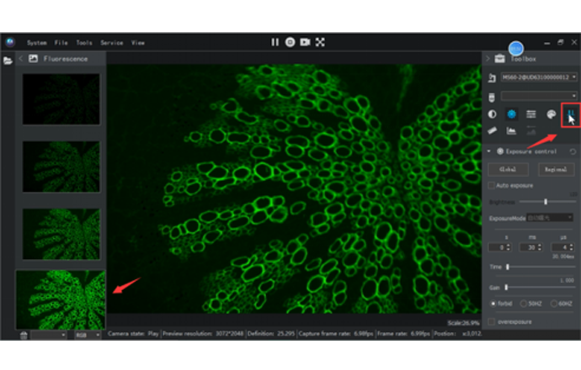Click the trash icon below thumbnails

24,336
